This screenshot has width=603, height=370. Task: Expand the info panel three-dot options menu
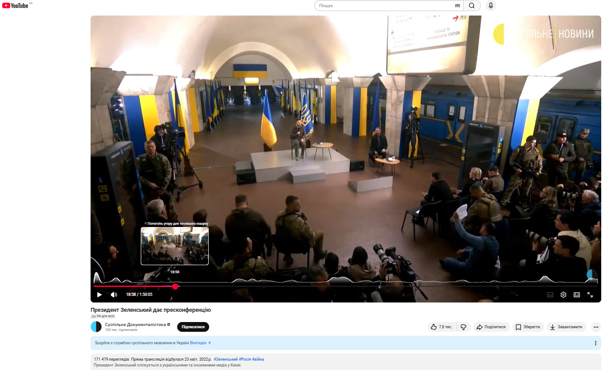point(595,343)
